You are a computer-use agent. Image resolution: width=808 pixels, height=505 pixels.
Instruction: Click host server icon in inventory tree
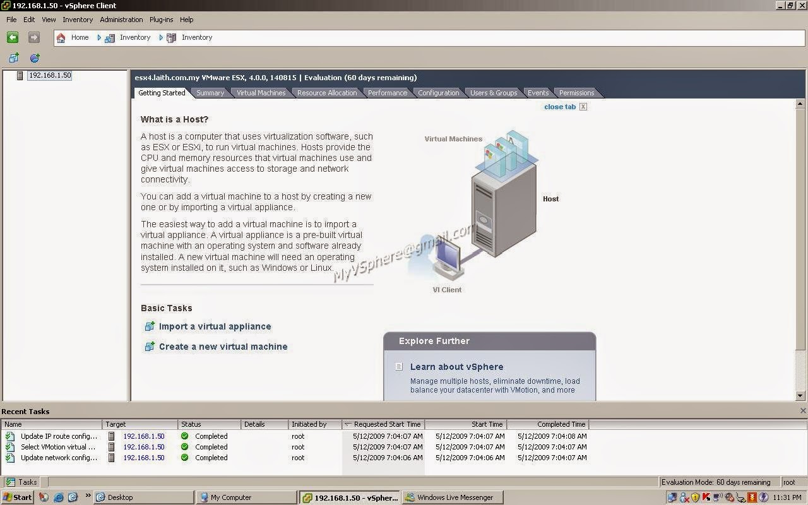20,76
